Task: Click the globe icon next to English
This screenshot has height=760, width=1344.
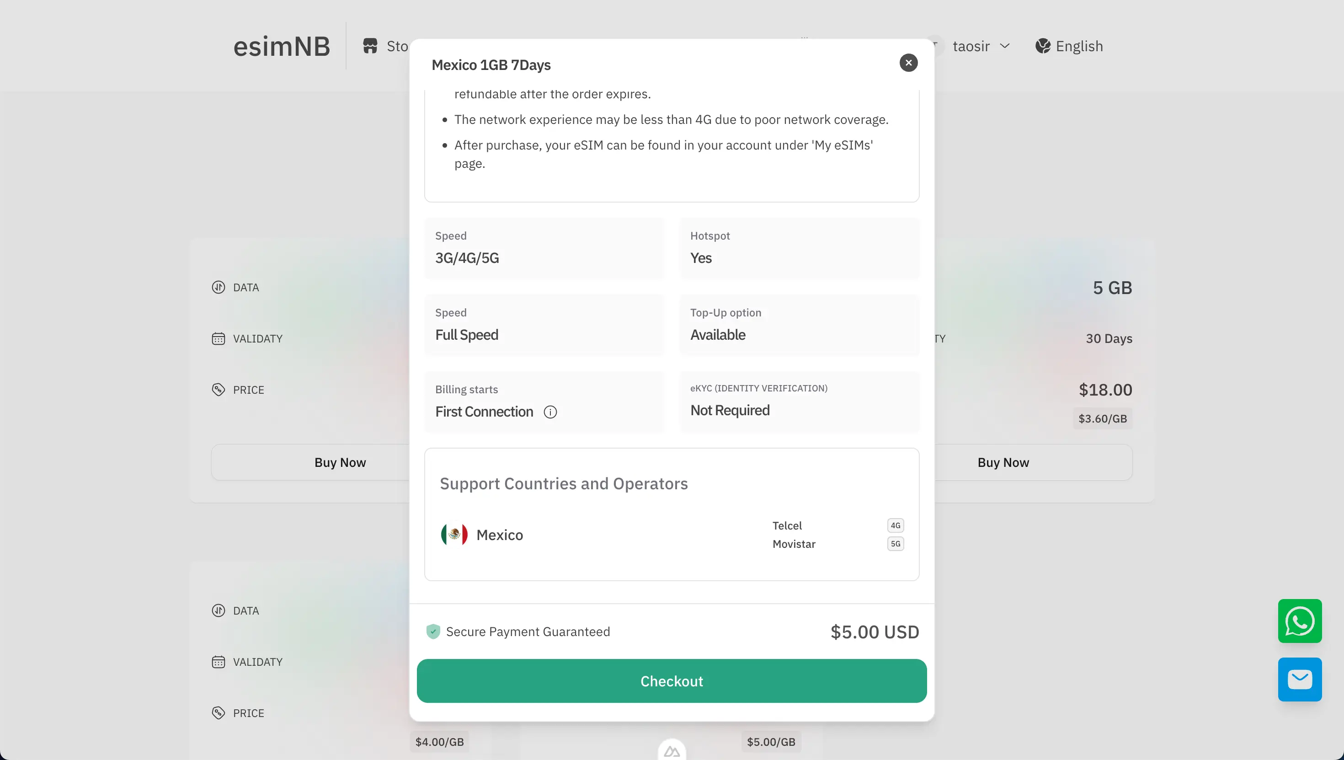Action: tap(1043, 46)
